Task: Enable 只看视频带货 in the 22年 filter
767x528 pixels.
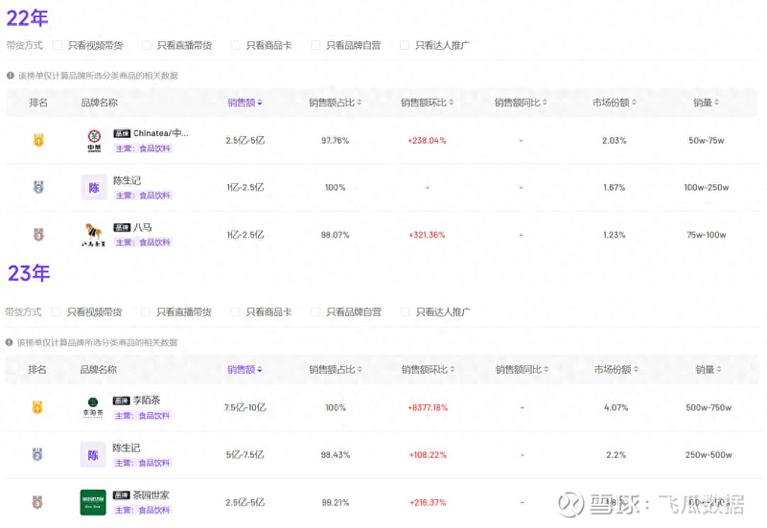Action: 58,45
